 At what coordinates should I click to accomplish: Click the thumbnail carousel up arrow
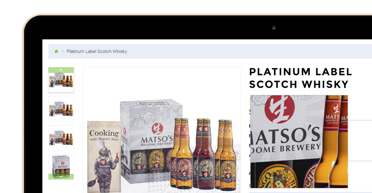(61, 70)
